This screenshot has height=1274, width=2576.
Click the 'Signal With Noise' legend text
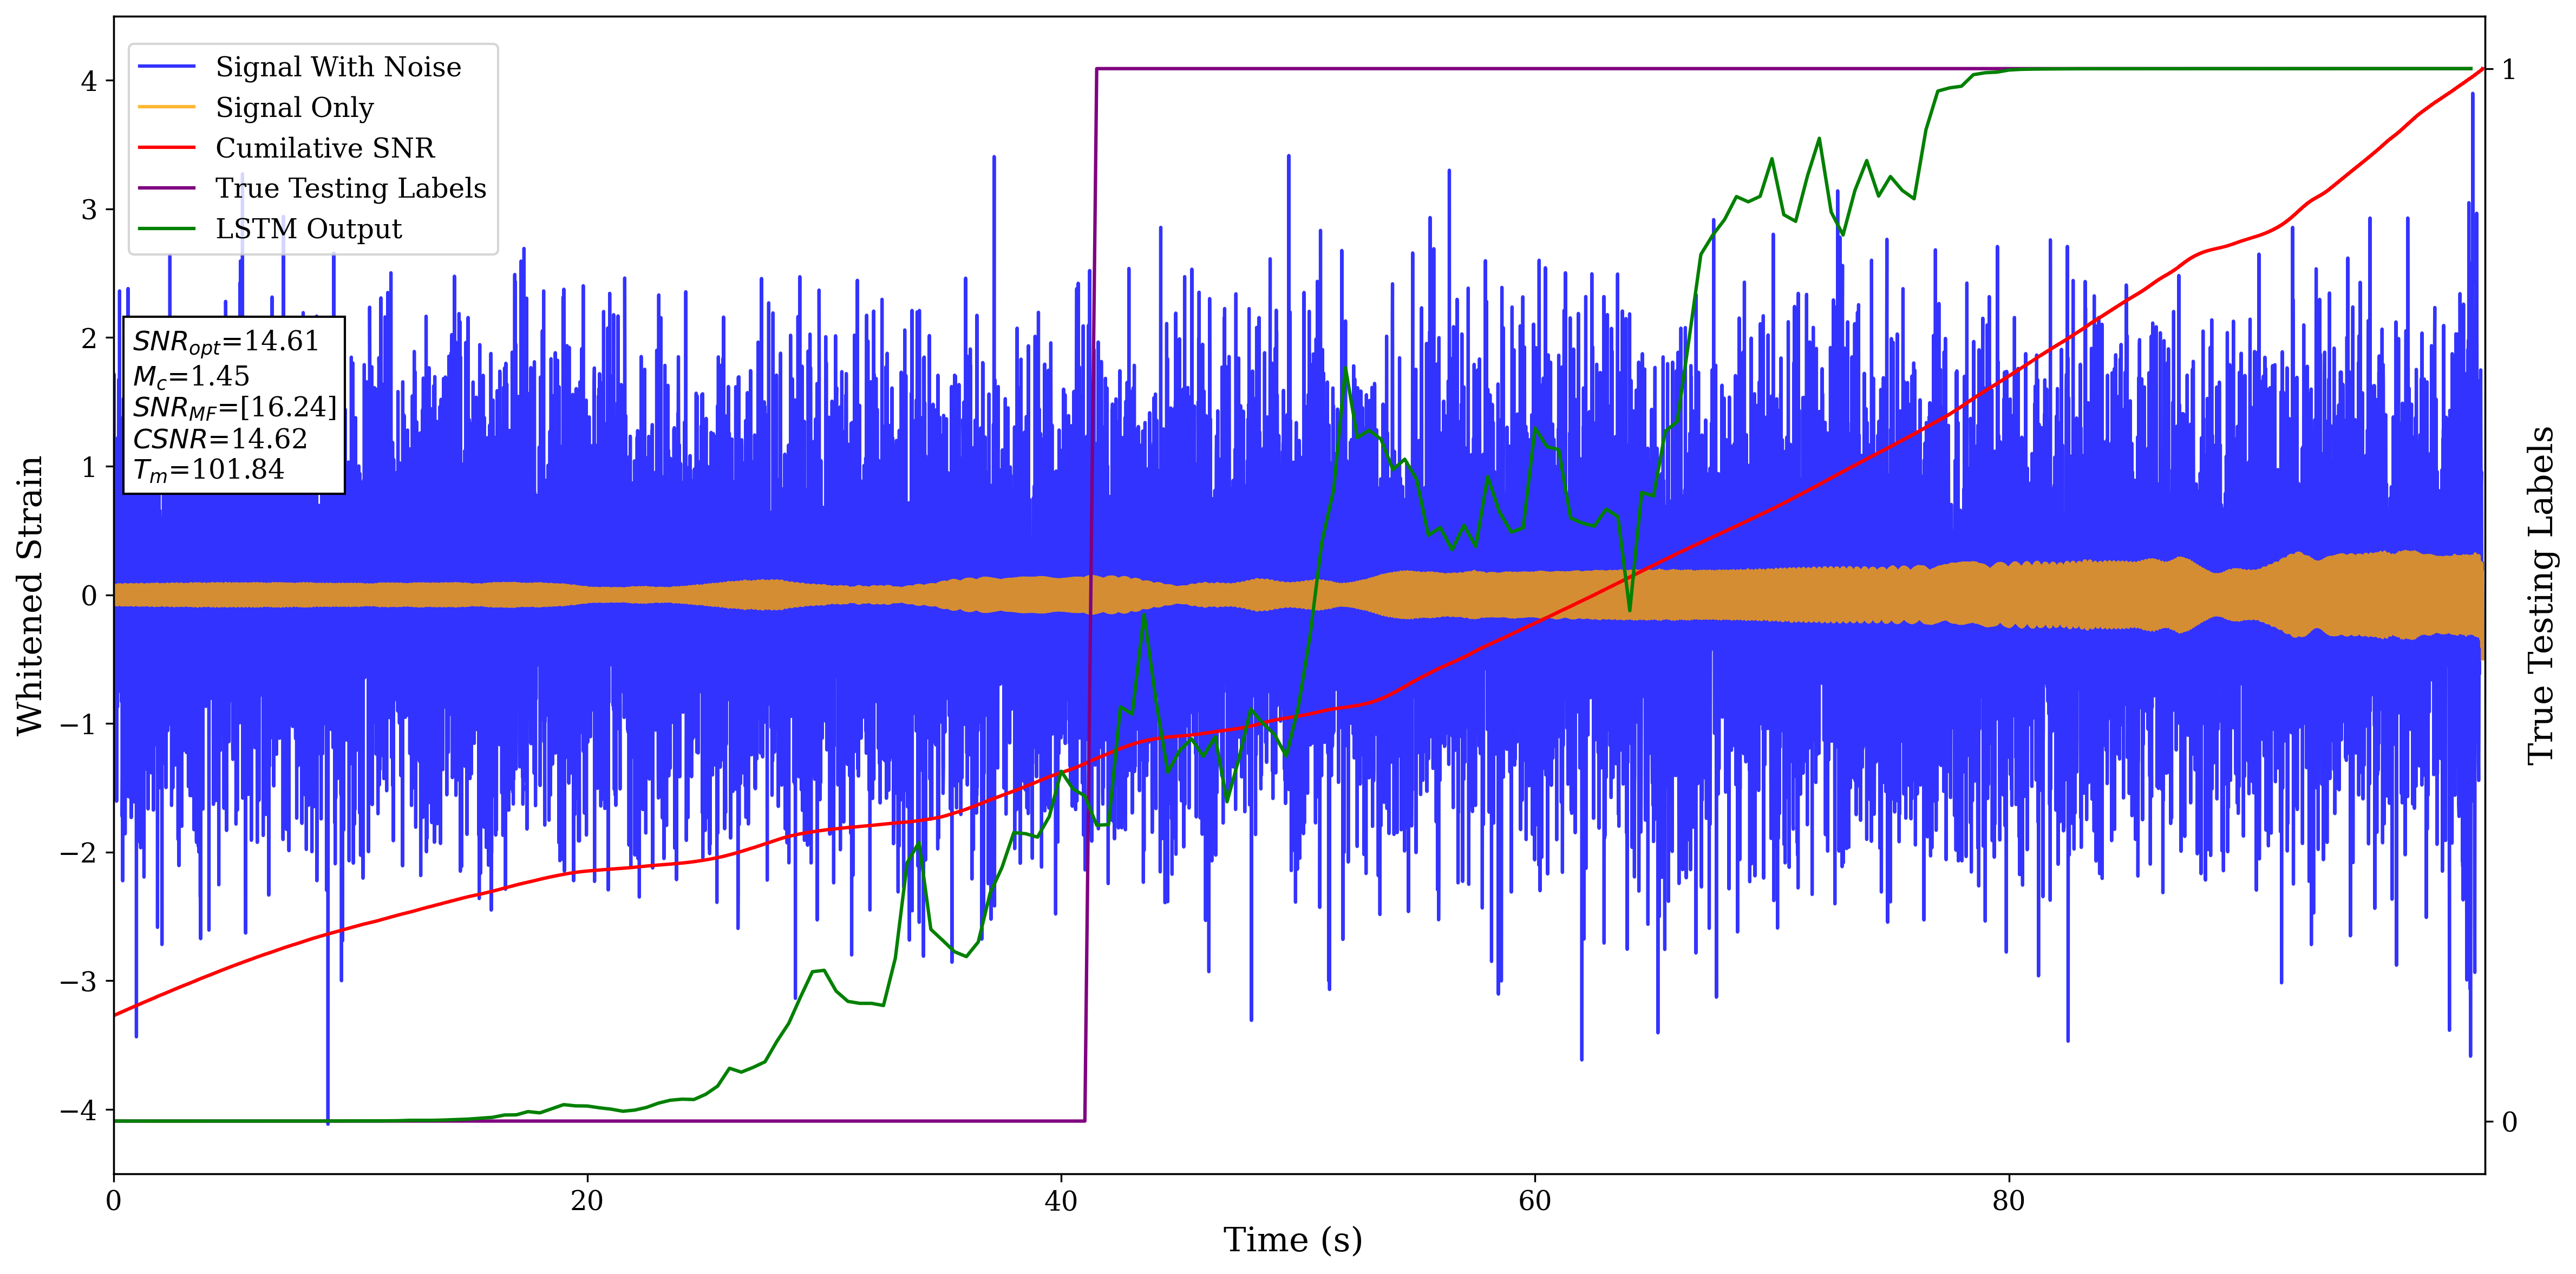pyautogui.click(x=338, y=67)
